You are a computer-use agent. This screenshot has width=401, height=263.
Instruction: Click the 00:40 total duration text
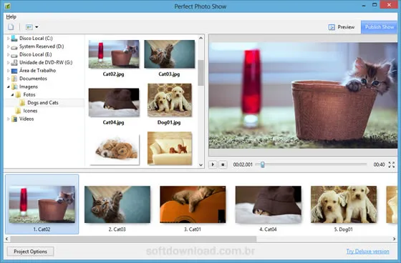coord(379,164)
